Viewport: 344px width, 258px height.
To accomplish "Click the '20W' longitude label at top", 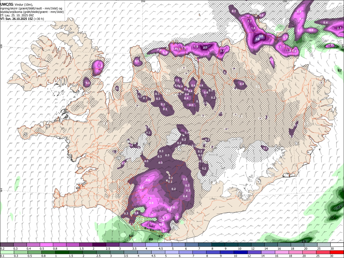I will [143, 1].
